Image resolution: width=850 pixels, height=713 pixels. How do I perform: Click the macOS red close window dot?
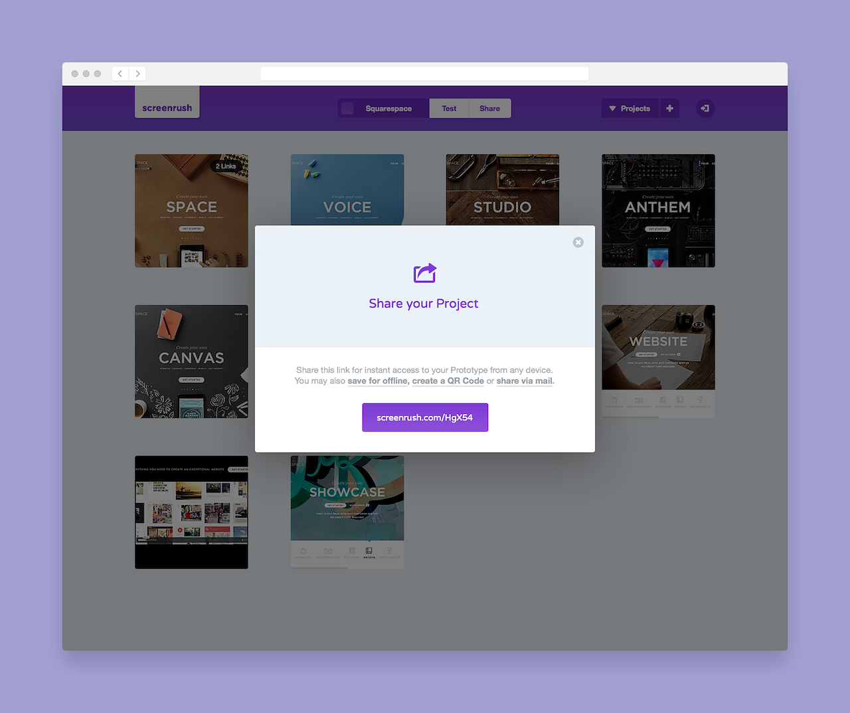(x=75, y=74)
